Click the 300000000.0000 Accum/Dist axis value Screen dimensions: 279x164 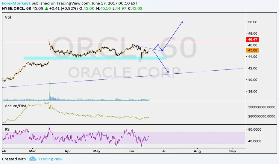click(262, 107)
